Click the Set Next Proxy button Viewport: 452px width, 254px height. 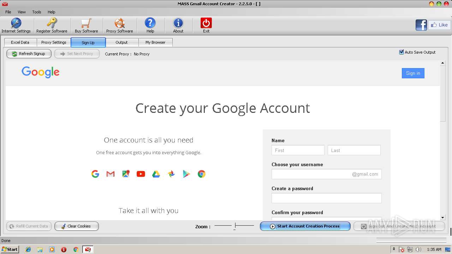[77, 54]
